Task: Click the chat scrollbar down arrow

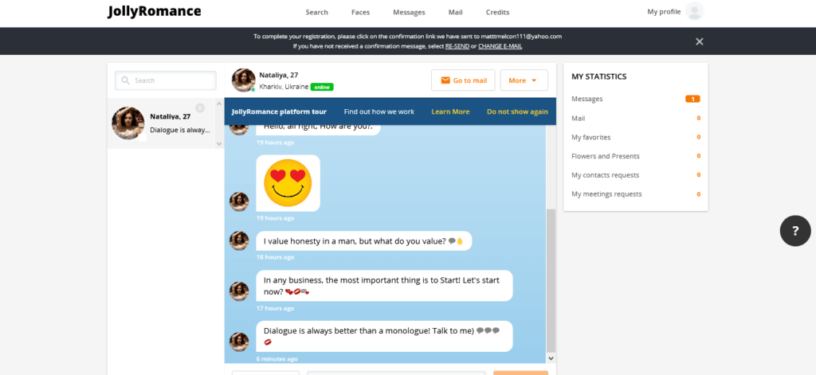Action: tap(551, 358)
